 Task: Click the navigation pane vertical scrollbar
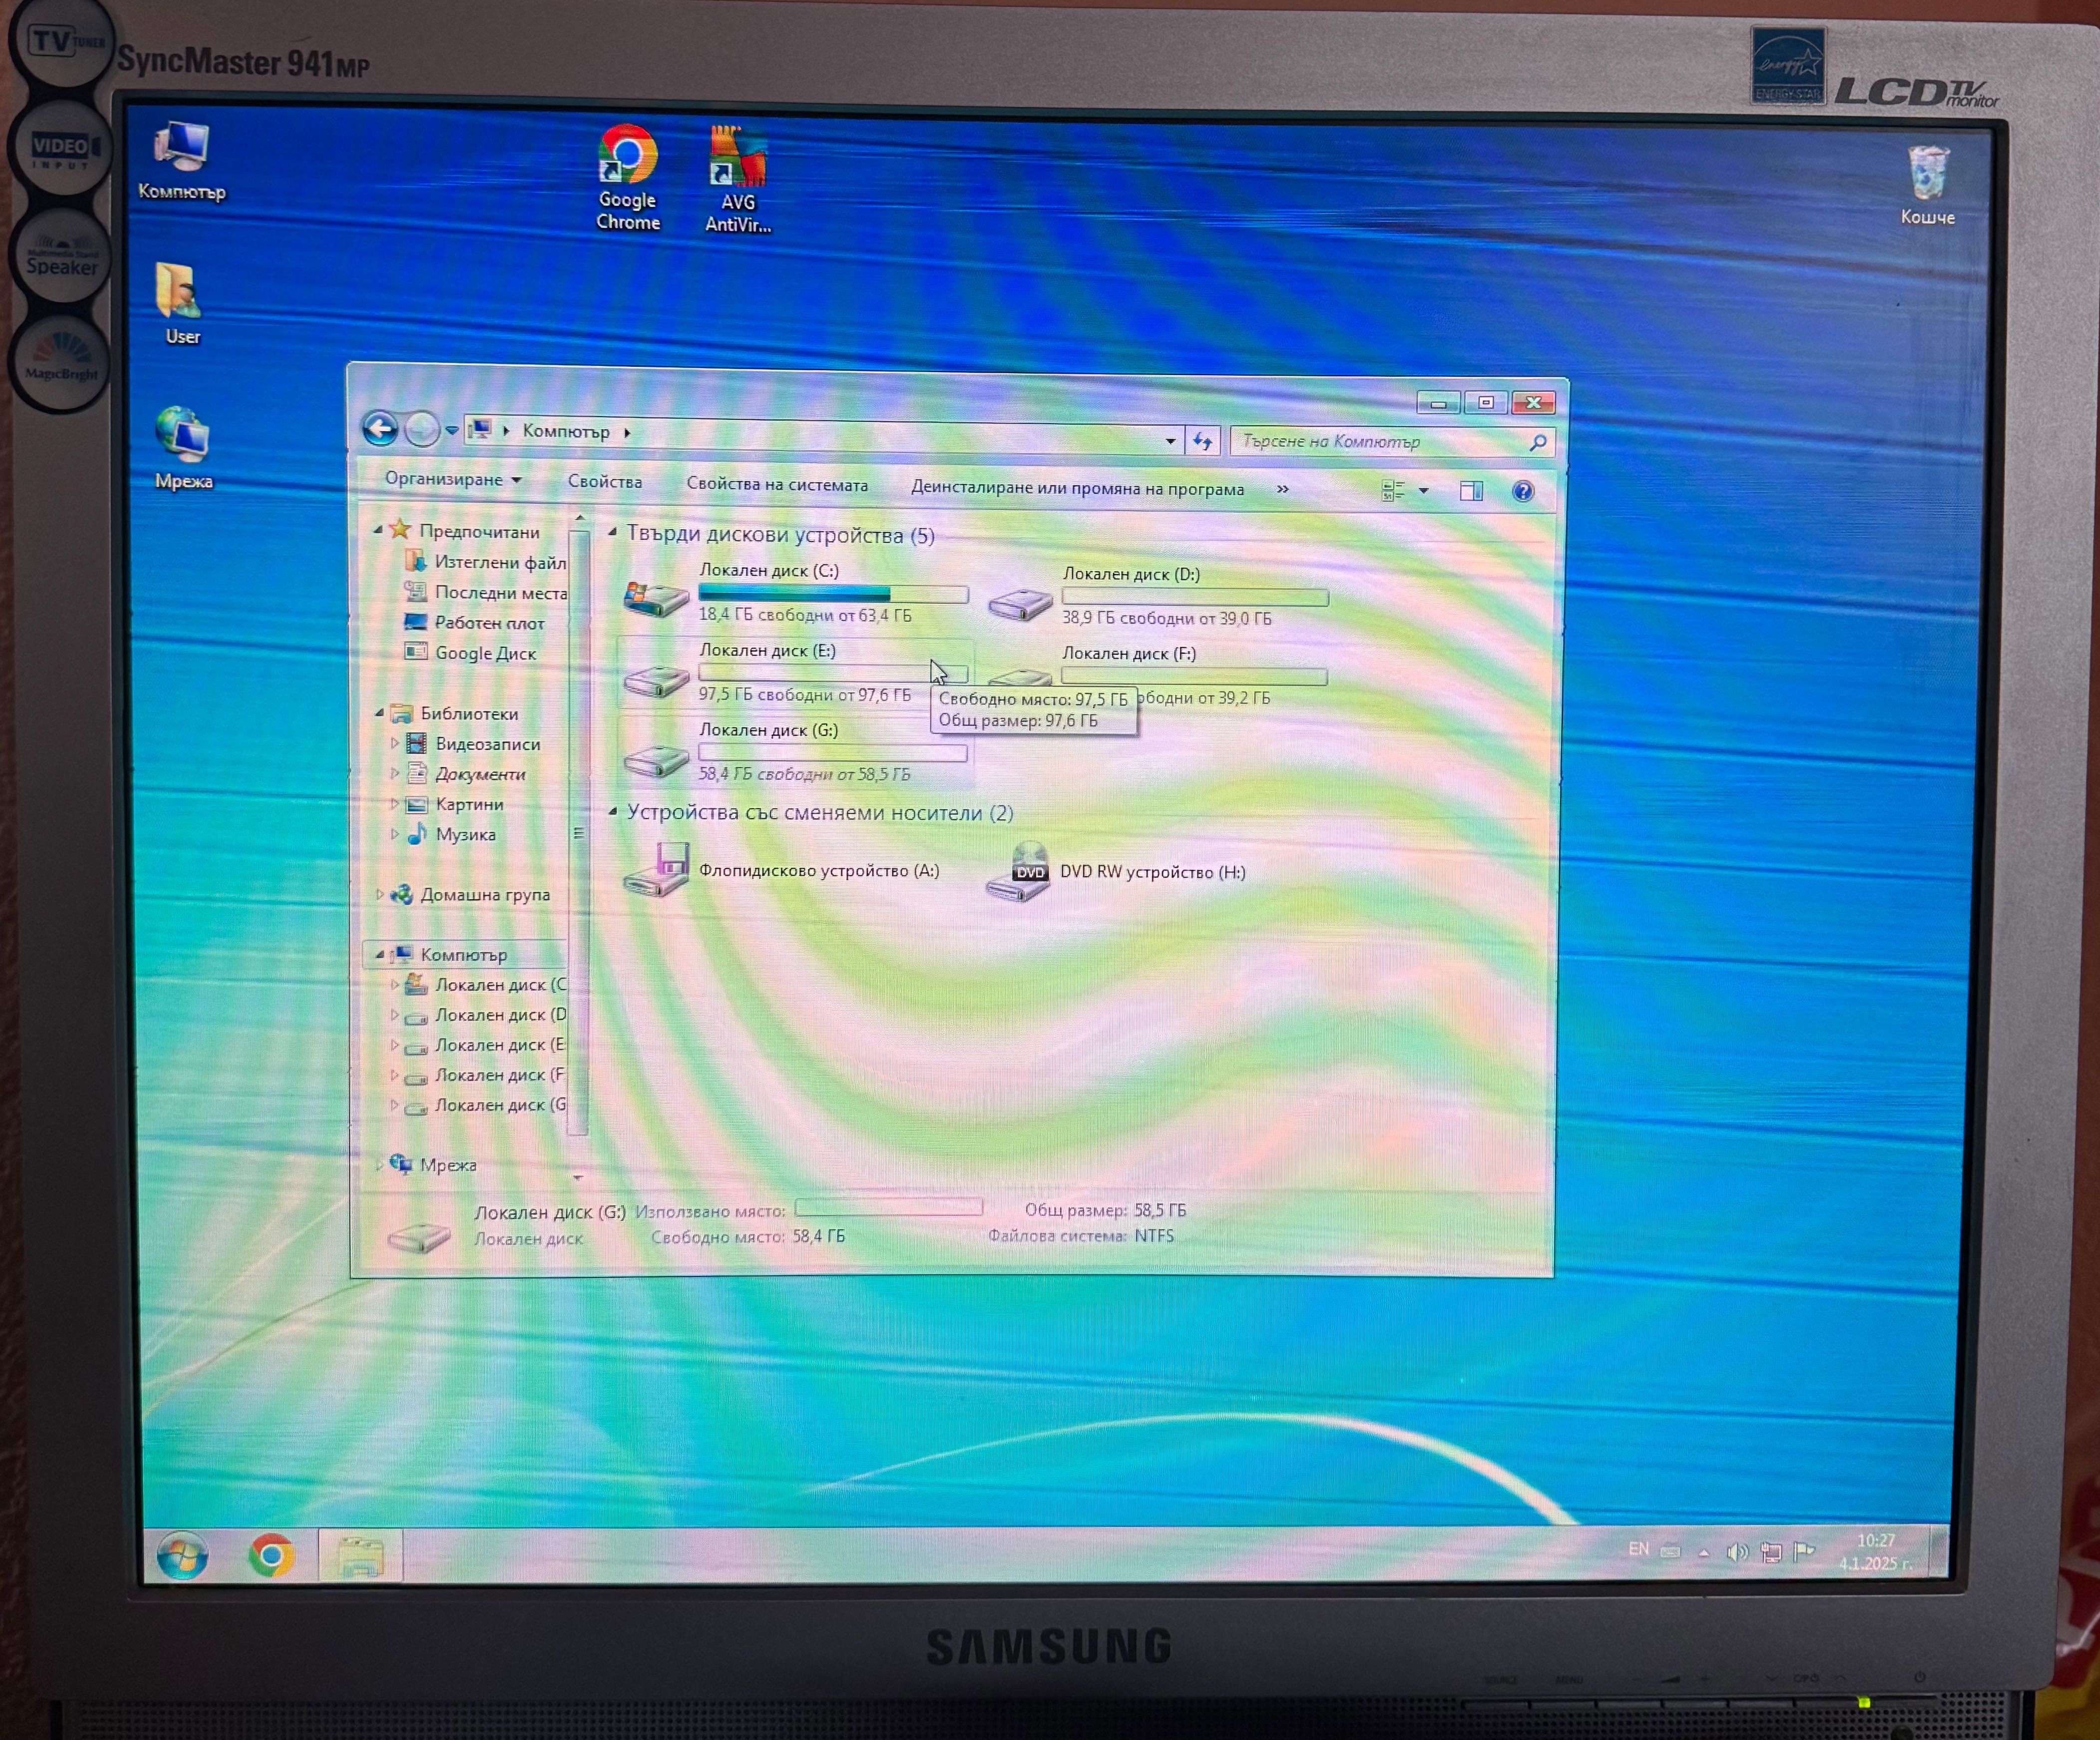point(578,832)
